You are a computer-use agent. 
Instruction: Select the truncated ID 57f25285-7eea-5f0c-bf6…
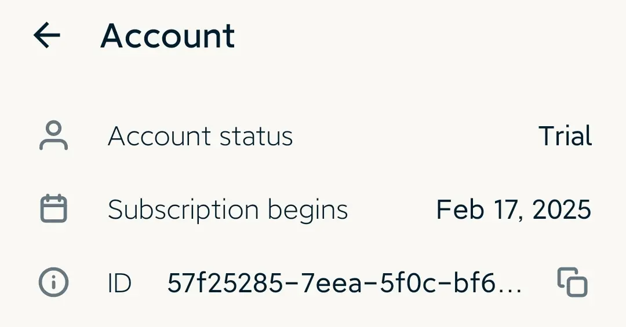pos(344,283)
